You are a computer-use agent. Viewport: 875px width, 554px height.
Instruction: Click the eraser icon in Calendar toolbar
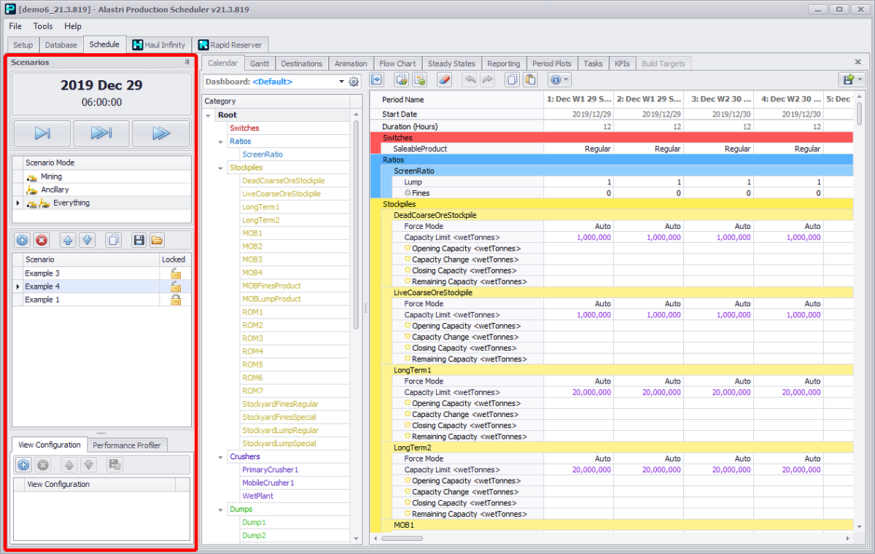point(444,80)
